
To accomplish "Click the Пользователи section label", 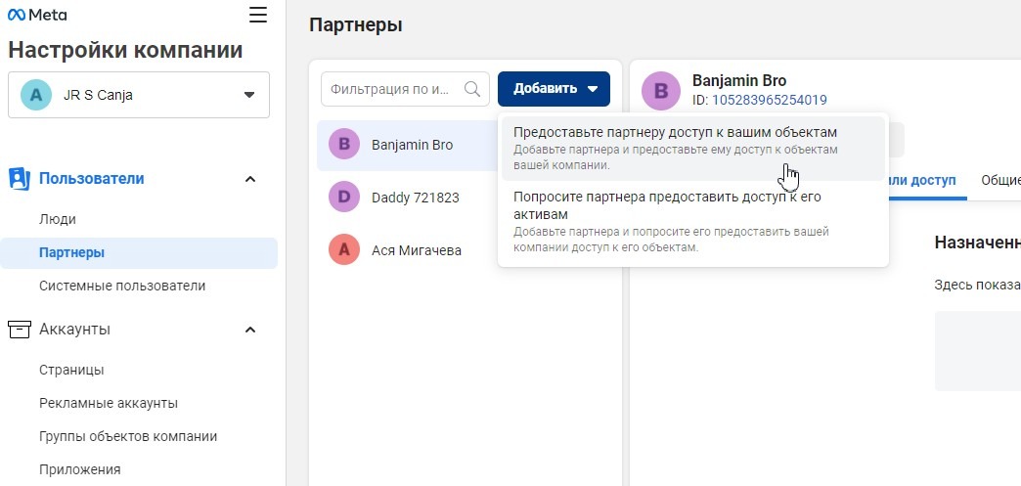I will pyautogui.click(x=92, y=179).
